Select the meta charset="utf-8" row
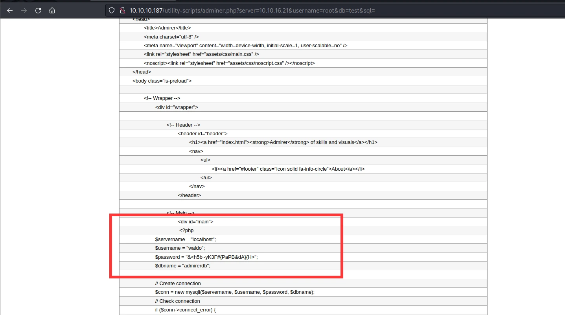Viewport: 565px width, 315px height. pos(303,37)
